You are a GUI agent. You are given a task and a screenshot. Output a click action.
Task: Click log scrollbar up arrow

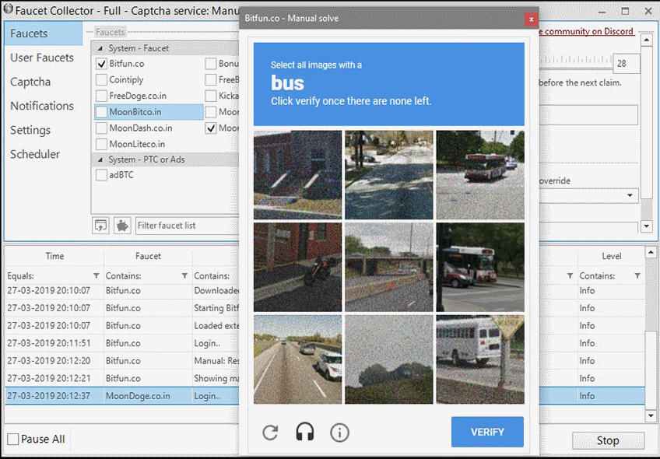point(651,252)
